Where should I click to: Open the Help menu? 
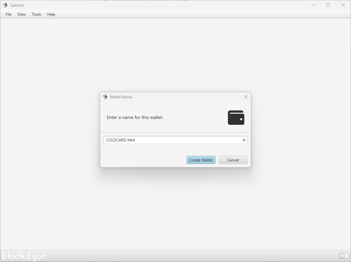click(x=51, y=14)
